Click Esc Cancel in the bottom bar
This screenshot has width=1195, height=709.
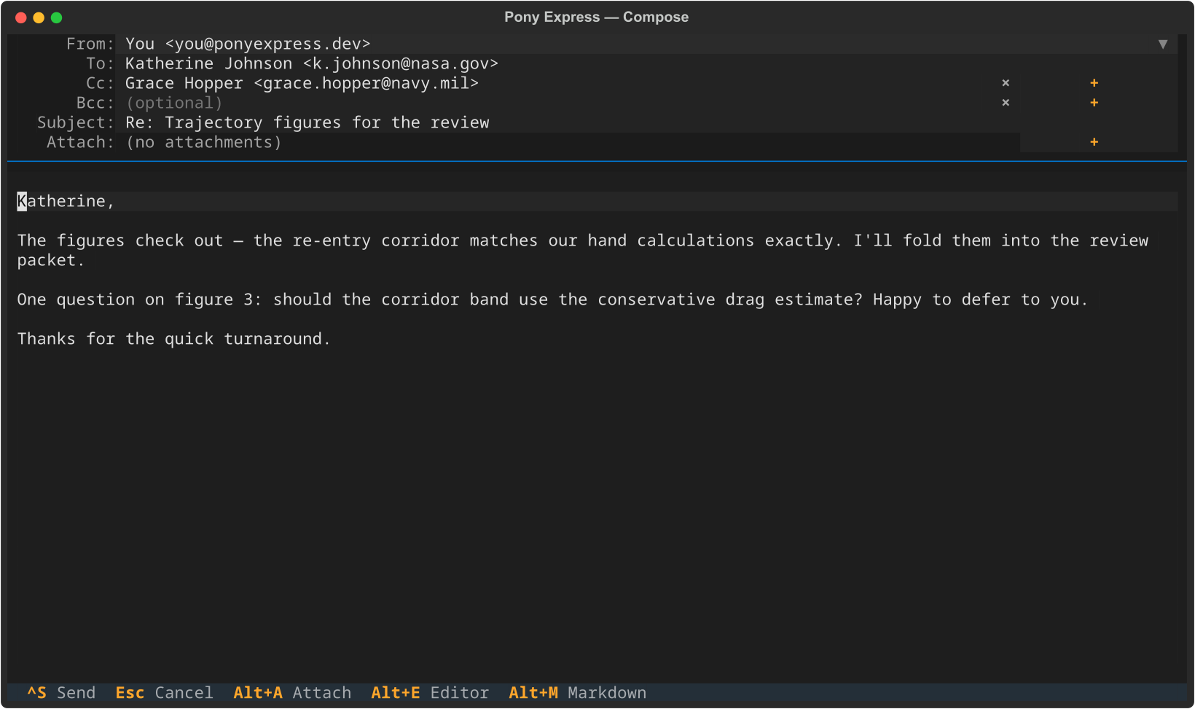point(164,693)
